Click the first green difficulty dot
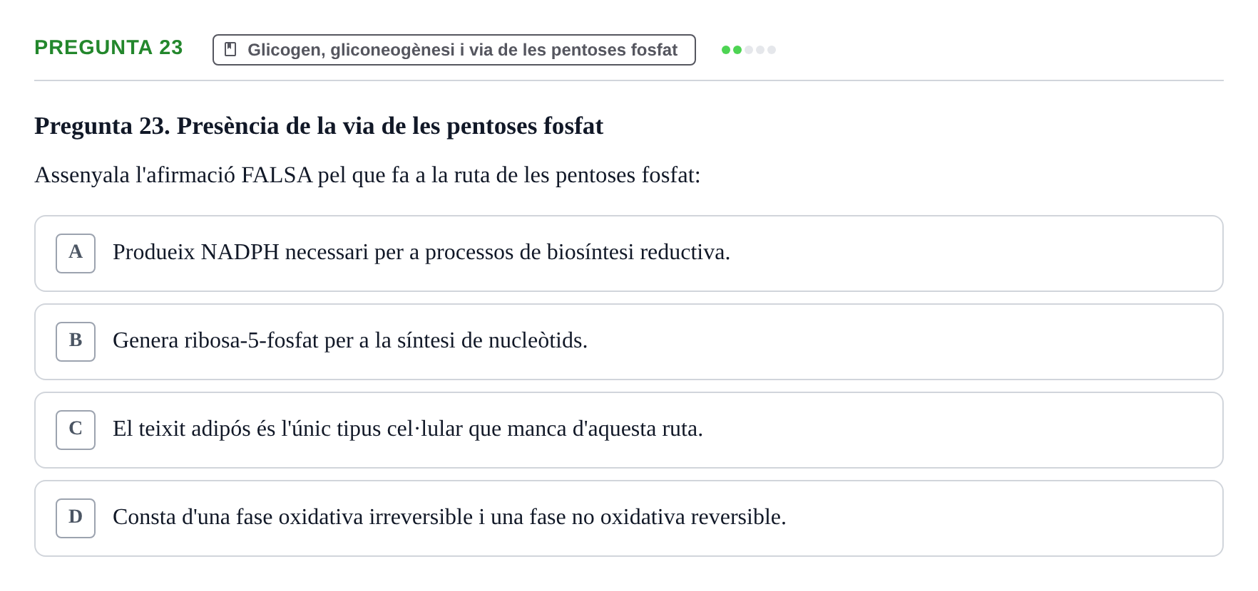This screenshot has width=1258, height=591. pos(726,50)
